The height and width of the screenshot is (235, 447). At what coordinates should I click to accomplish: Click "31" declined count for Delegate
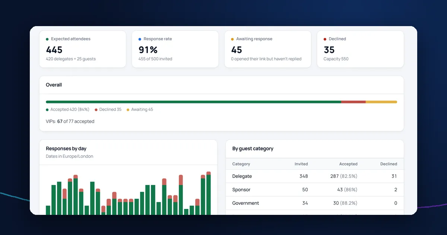coord(394,176)
